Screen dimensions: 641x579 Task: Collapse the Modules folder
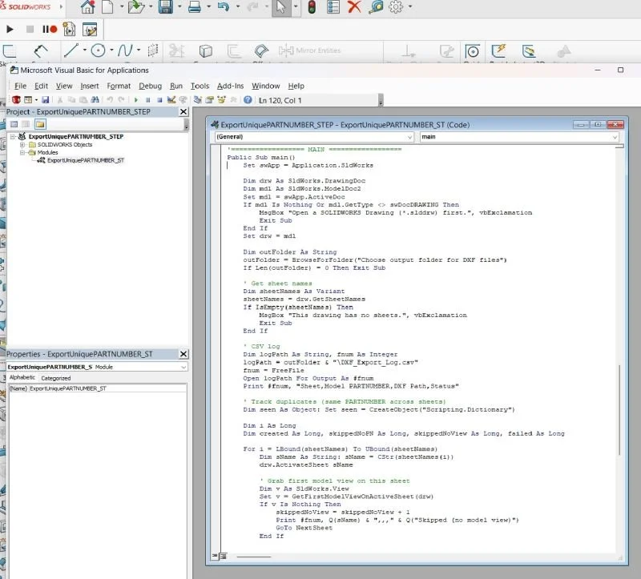(x=22, y=152)
